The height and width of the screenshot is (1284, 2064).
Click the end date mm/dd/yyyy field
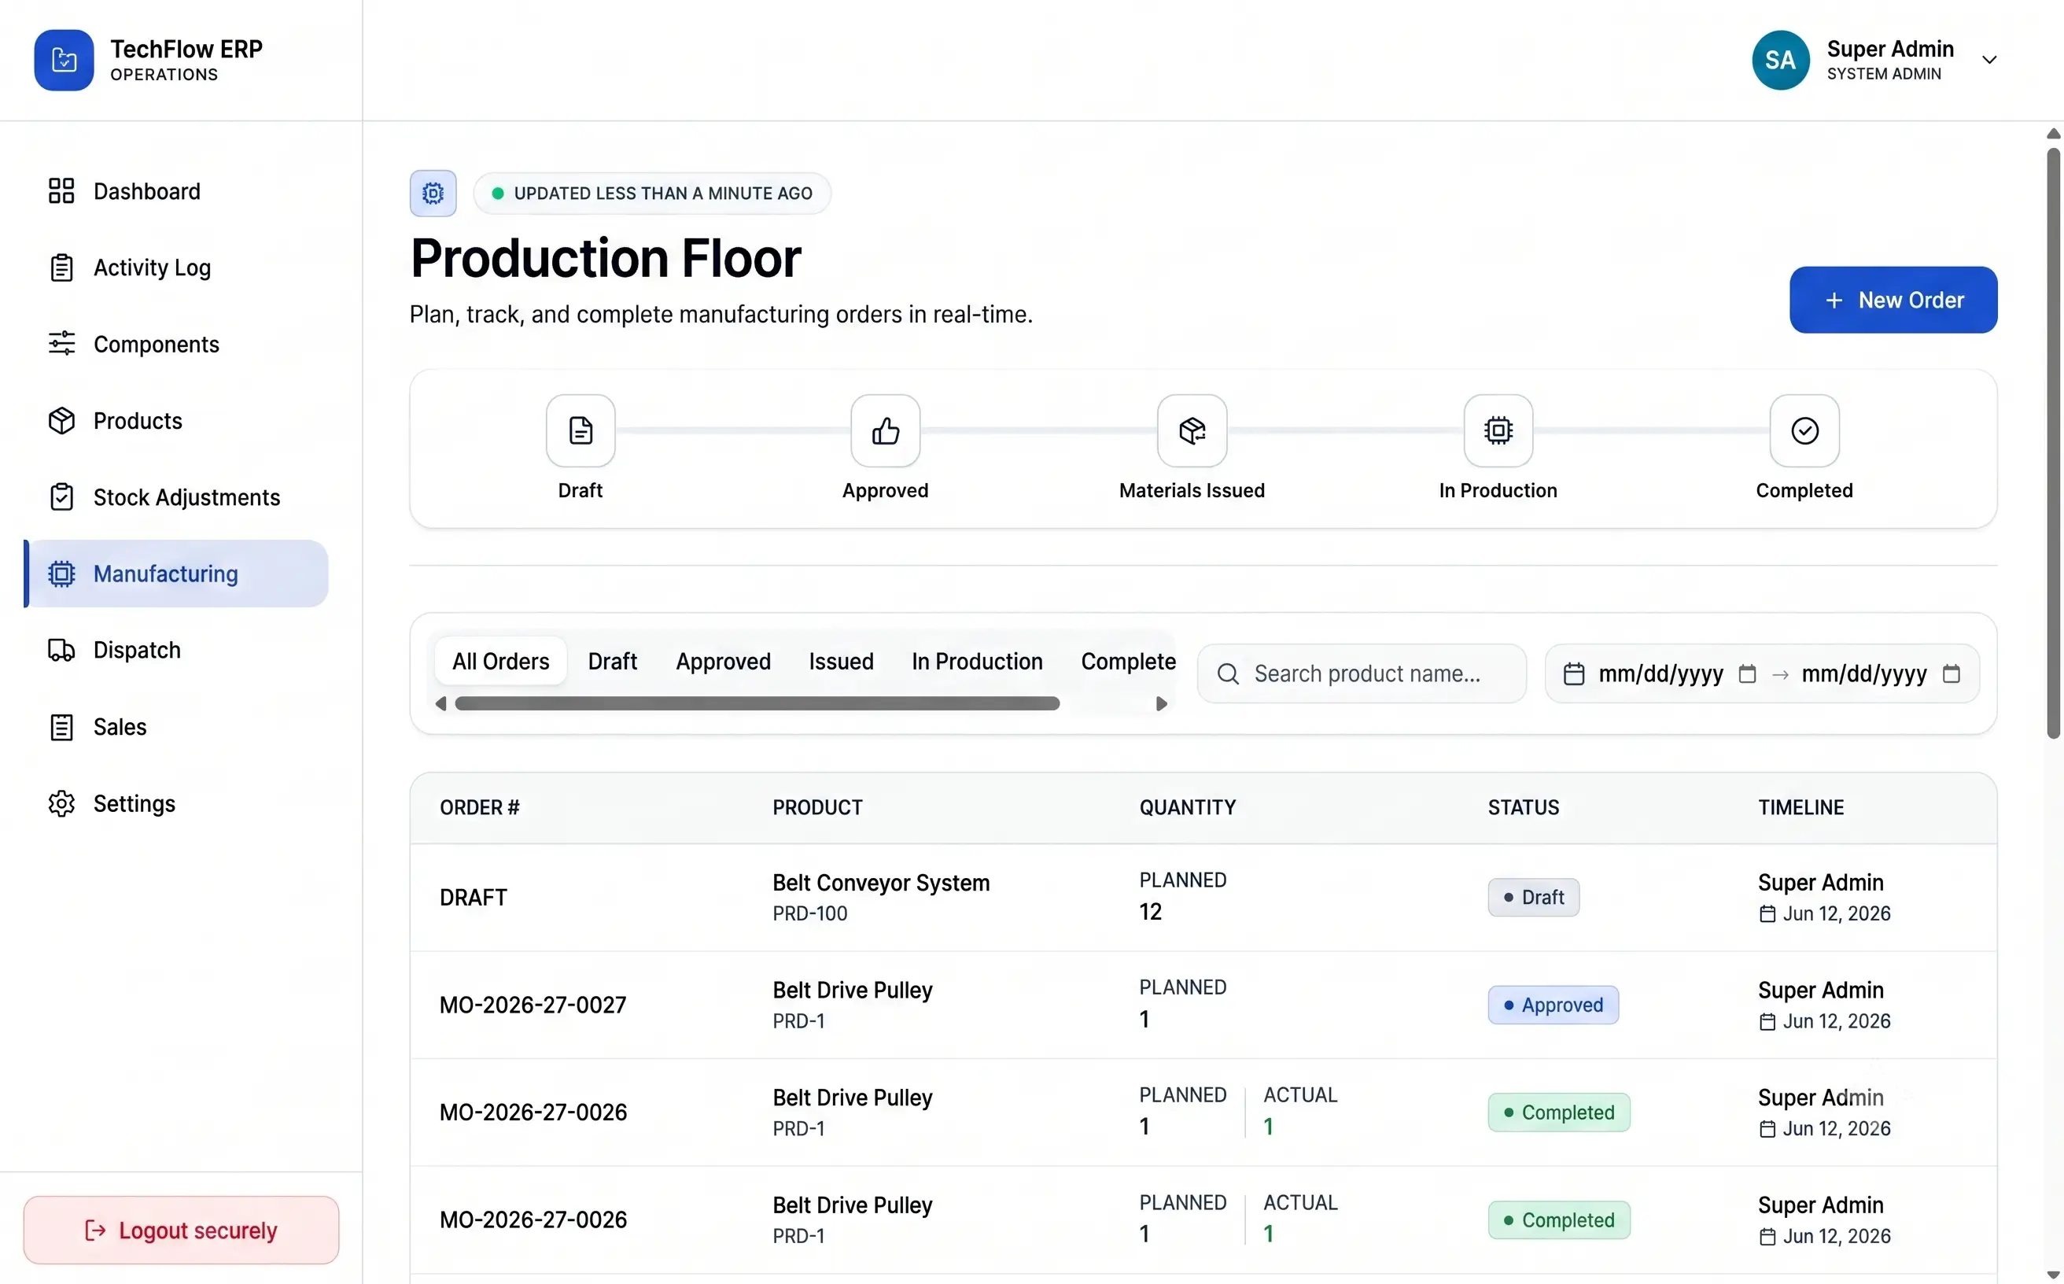pos(1864,674)
